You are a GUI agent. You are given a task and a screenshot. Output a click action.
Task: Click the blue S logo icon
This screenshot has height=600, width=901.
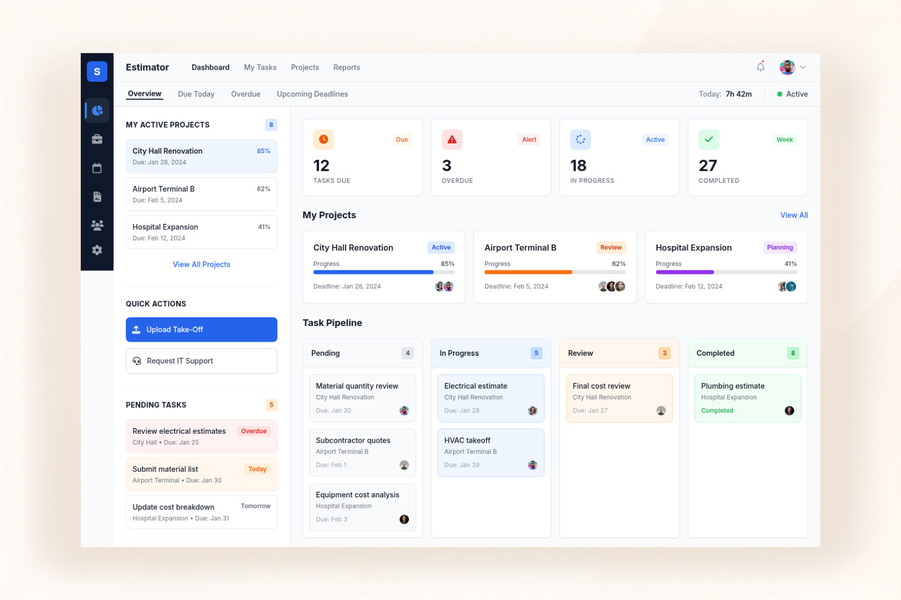point(97,71)
